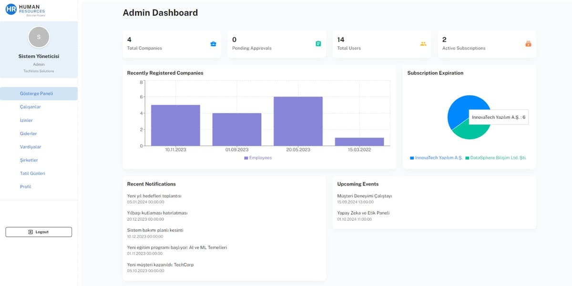Click 'TechVista Solutions' company label
This screenshot has width=572, height=286.
[x=39, y=71]
